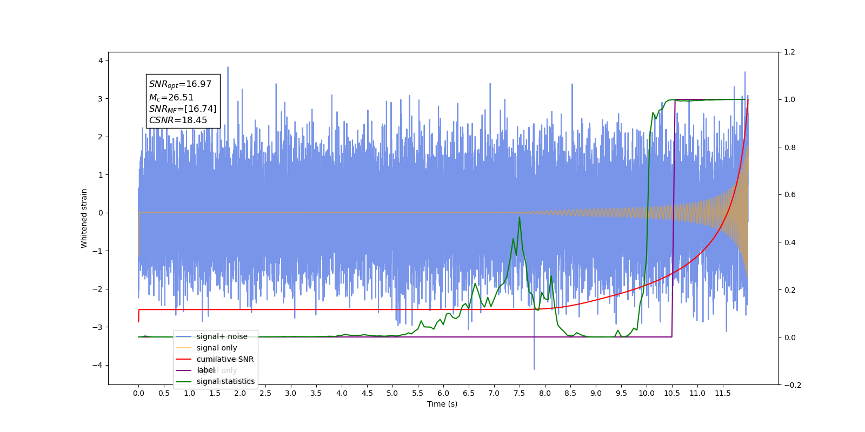Click the 'cumilative SNR' legend label
This screenshot has width=865, height=432.
coord(225,359)
